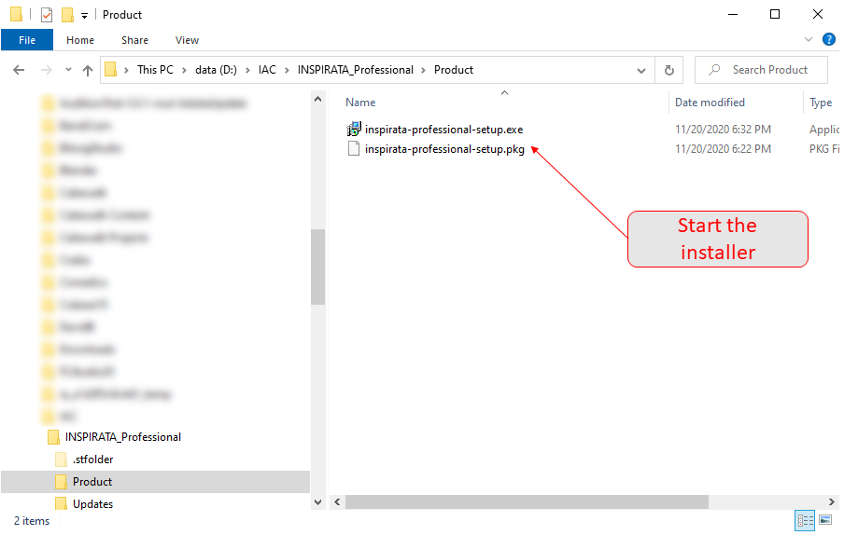Minimize the Product window
Image resolution: width=844 pixels, height=535 pixels.
pos(733,15)
